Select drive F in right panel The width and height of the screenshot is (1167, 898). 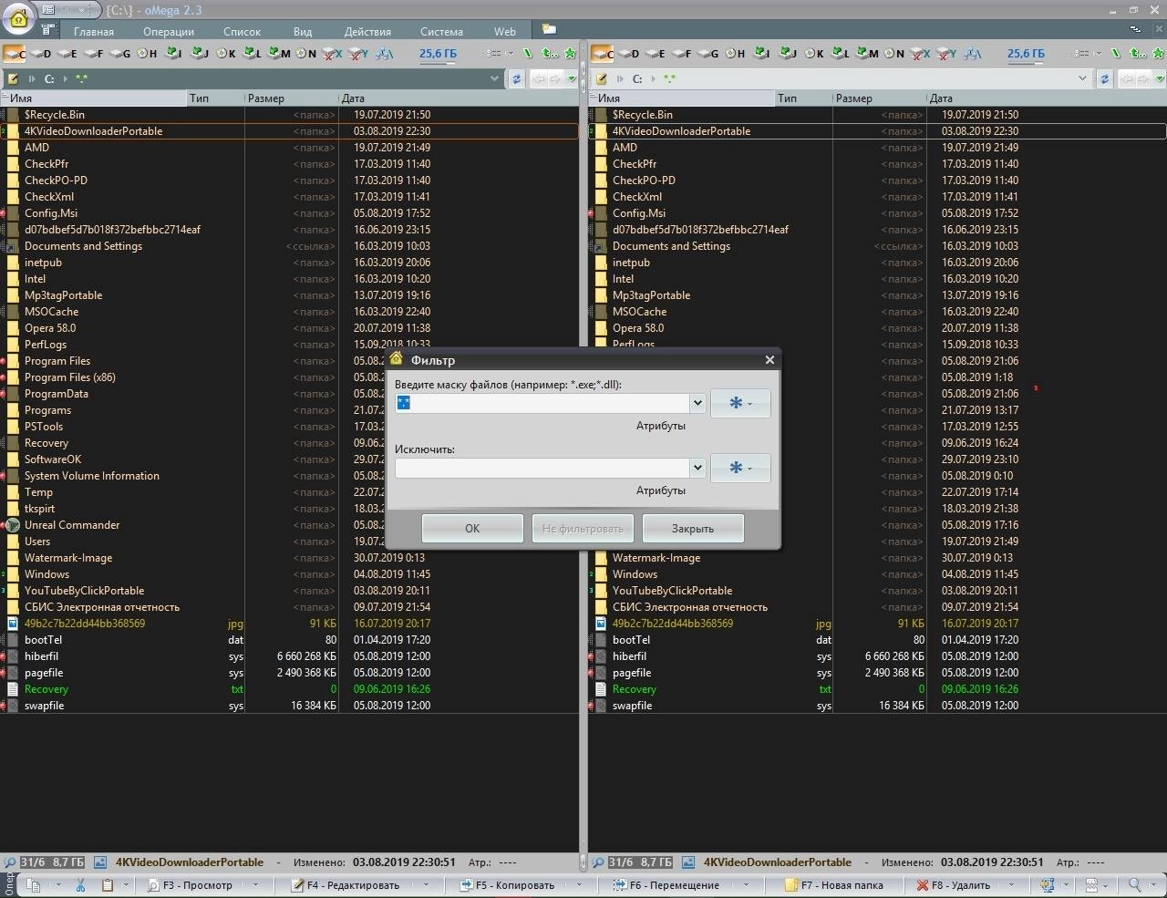(x=681, y=54)
